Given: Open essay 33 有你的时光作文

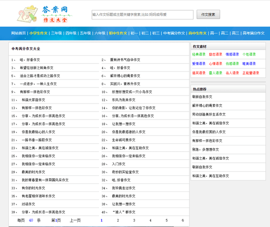Looking at the screenshot, I should coord(33,188).
